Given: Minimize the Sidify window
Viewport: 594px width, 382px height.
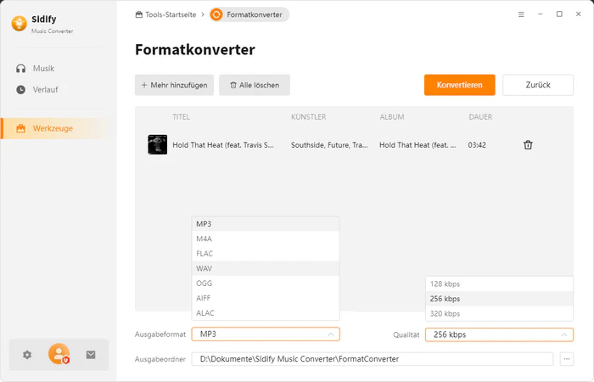Looking at the screenshot, I should pos(541,14).
